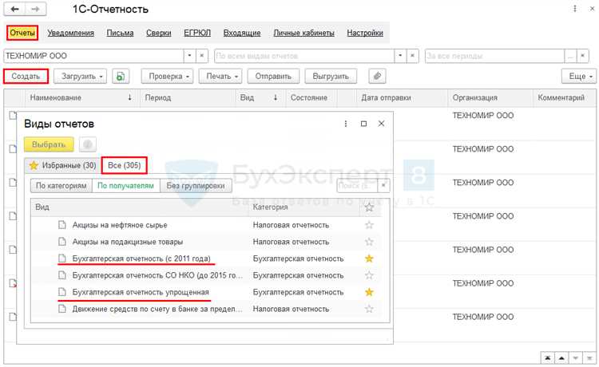Expand the Загрузить dropdown button
Viewport: 599px width, 367px height.
point(80,77)
